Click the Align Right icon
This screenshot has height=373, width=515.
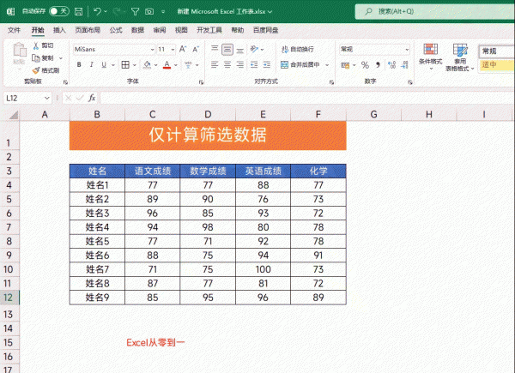tap(240, 65)
